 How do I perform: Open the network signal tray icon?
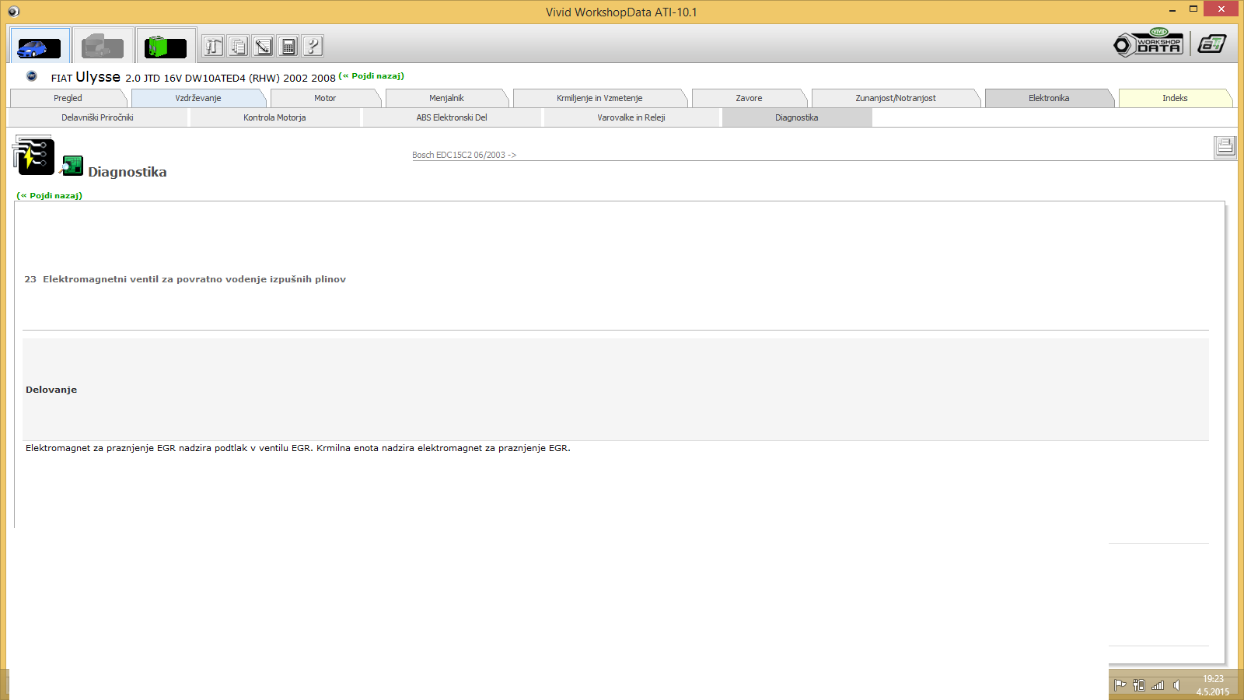coord(1158,685)
